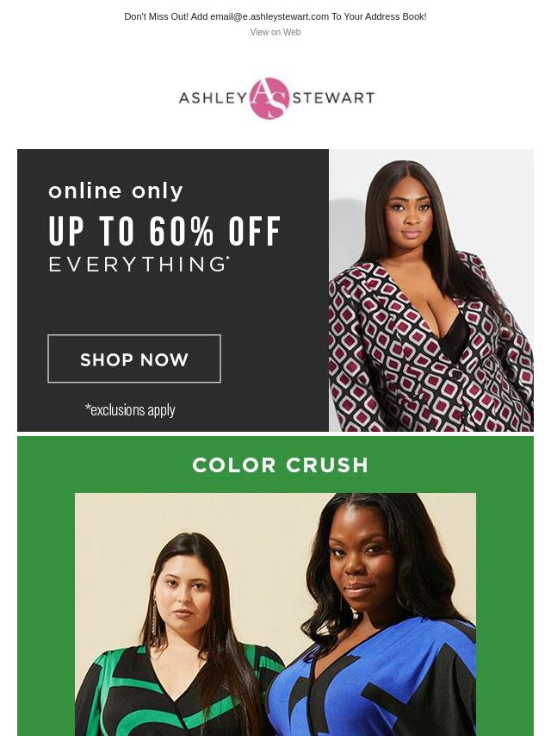The image size is (551, 736).
Task: Click the pink AS circle logo icon
Action: coord(269,98)
